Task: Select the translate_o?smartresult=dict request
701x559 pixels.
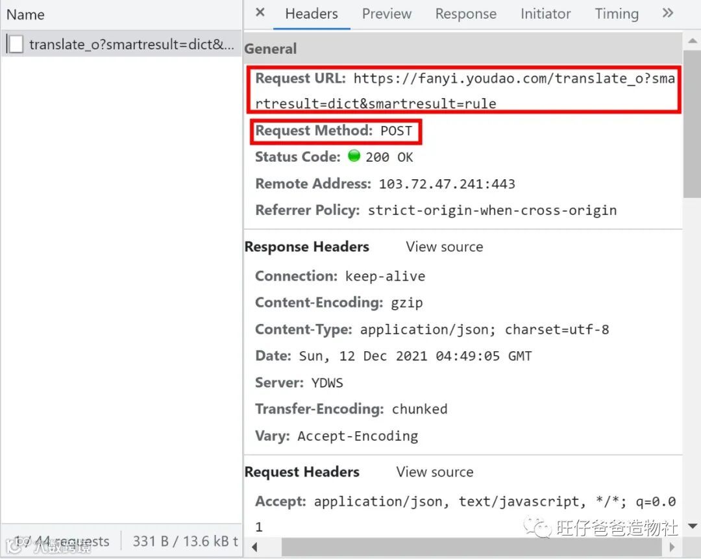Action: click(121, 44)
